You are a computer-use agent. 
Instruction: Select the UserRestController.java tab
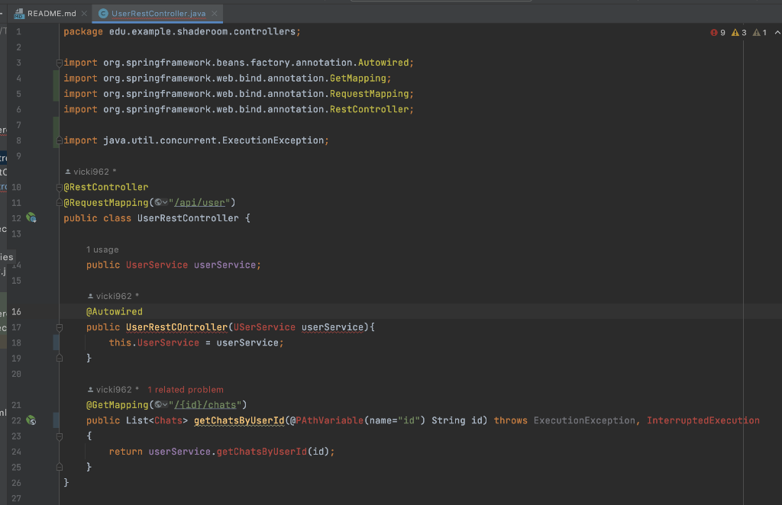[x=158, y=14]
